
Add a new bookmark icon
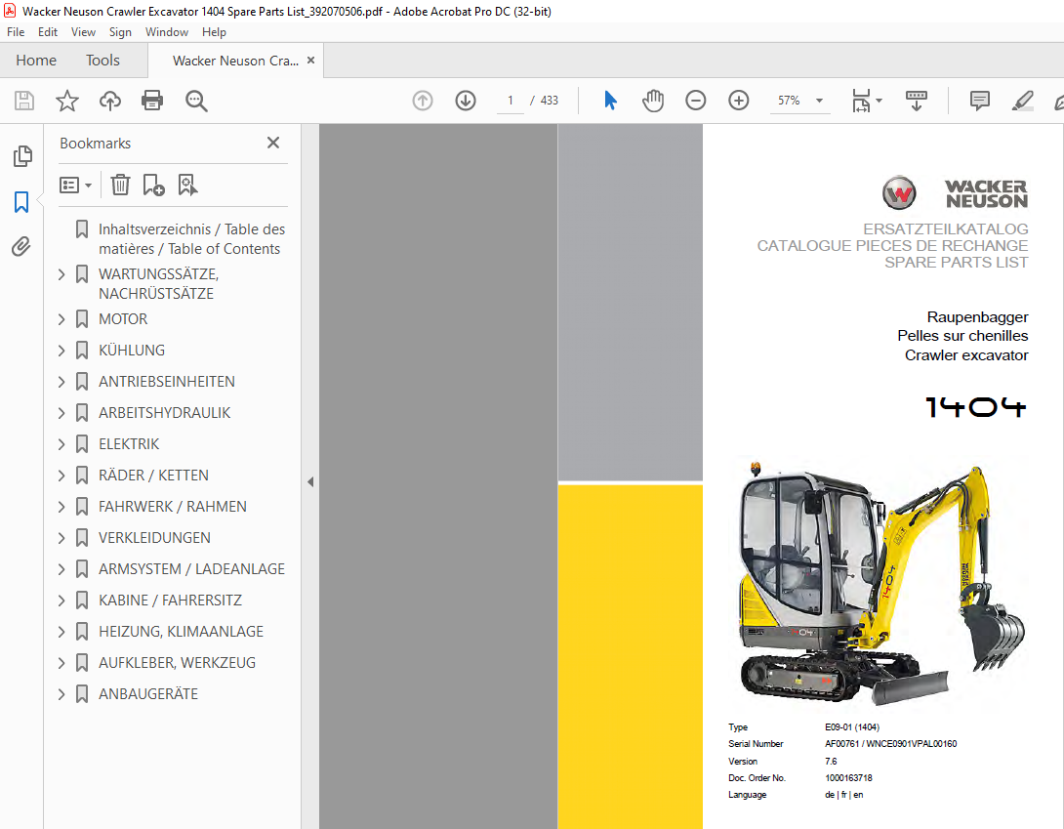coord(154,185)
